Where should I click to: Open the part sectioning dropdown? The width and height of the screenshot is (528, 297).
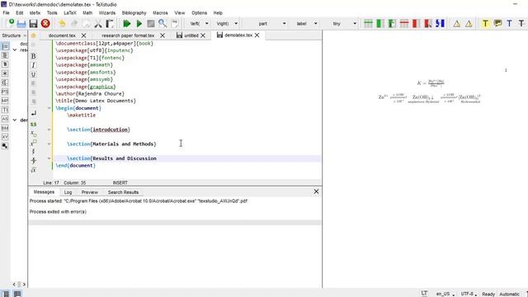[x=284, y=24]
